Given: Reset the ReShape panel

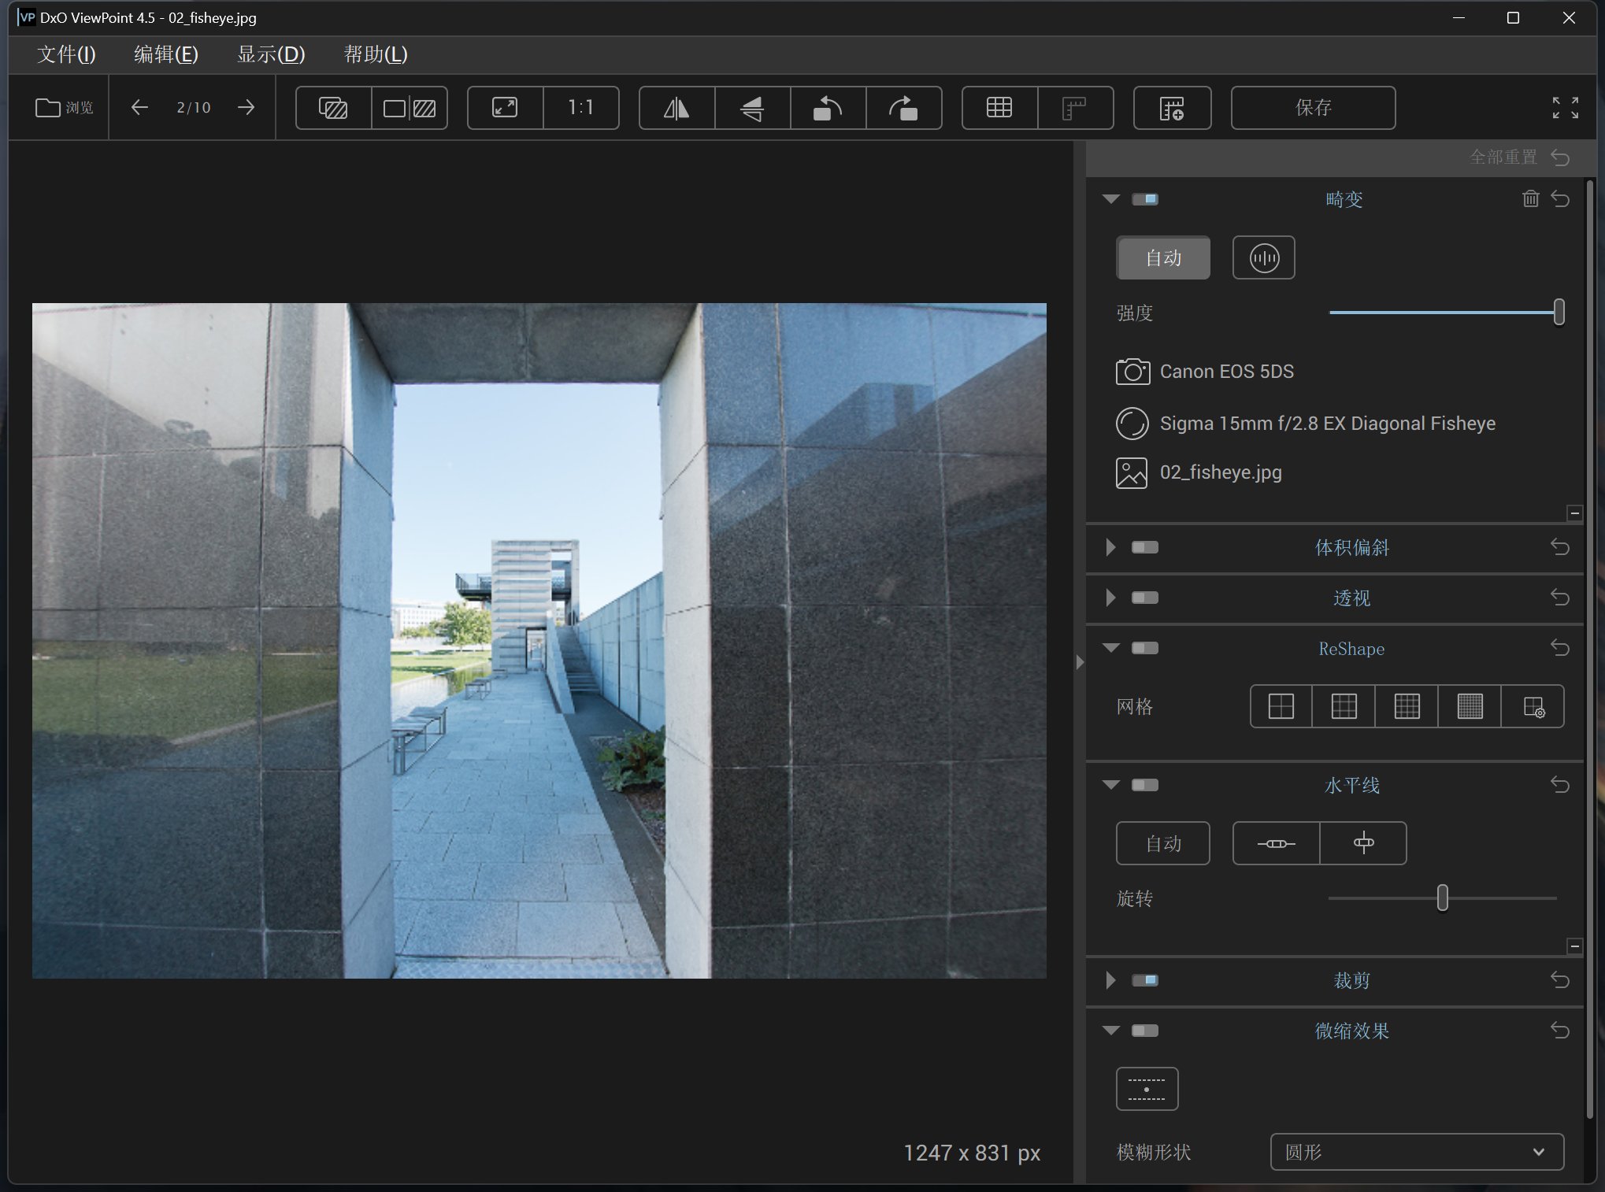Looking at the screenshot, I should pyautogui.click(x=1560, y=648).
